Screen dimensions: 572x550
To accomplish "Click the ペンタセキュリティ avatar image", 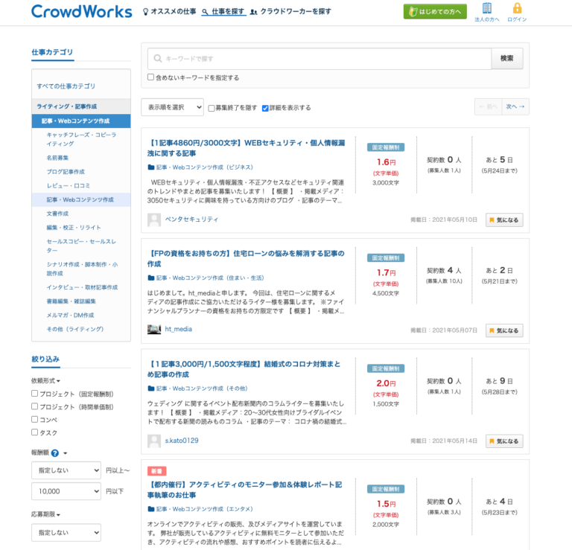I will (154, 220).
